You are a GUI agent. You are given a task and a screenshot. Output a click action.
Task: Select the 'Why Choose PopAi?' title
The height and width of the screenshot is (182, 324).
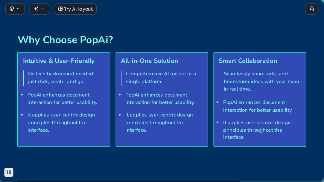(x=65, y=40)
